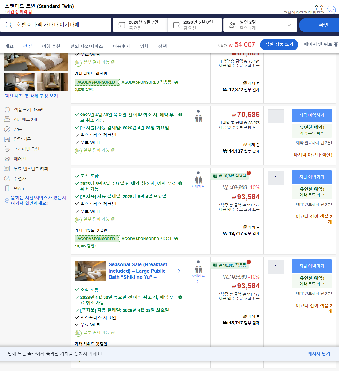This screenshot has width=339, height=371.
Task: Click the hotel name search field
Action: tap(56, 25)
